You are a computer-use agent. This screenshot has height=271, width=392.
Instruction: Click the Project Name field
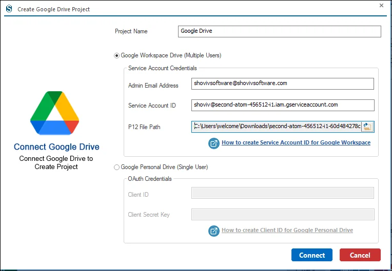pyautogui.click(x=280, y=31)
